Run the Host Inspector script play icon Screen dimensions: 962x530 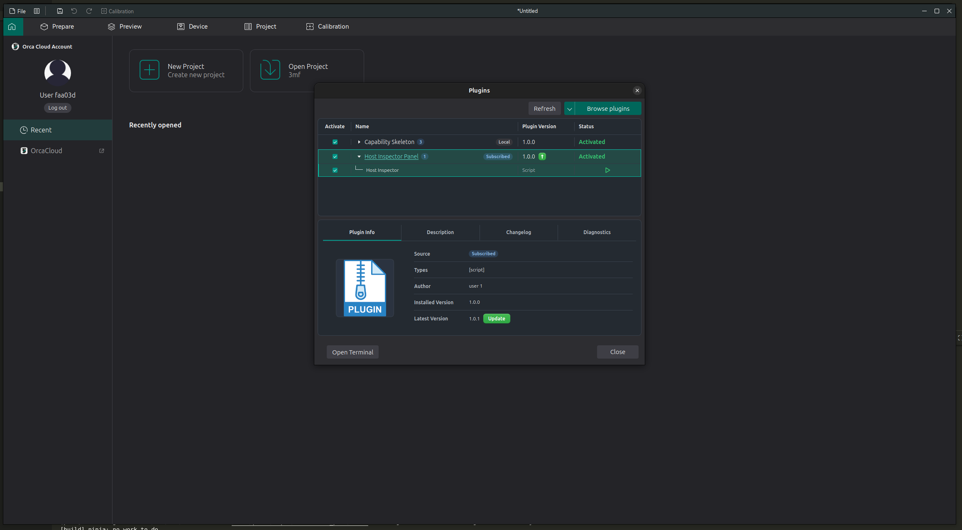tap(607, 170)
